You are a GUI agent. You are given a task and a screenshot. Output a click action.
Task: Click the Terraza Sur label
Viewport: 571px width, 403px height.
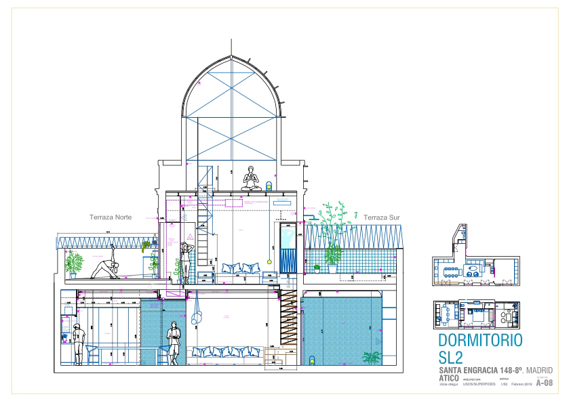point(382,217)
